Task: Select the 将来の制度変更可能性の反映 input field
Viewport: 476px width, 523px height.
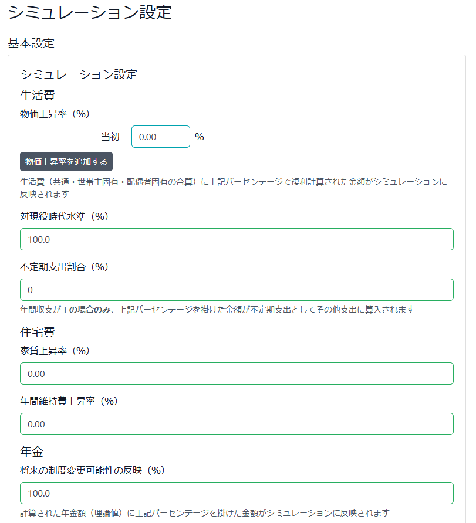Action: pos(235,493)
